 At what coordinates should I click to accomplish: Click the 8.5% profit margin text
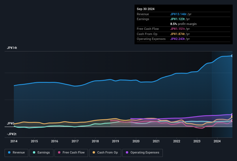pyautogui.click(x=184, y=24)
